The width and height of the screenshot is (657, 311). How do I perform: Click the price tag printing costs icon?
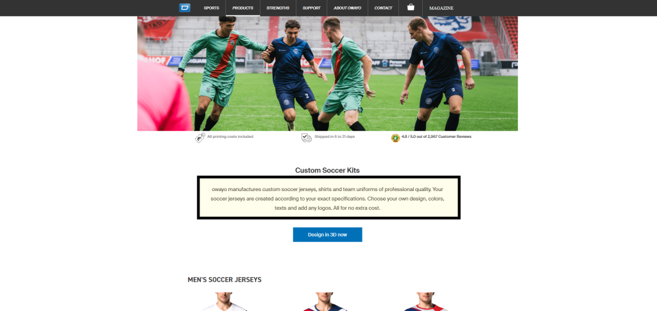click(200, 138)
